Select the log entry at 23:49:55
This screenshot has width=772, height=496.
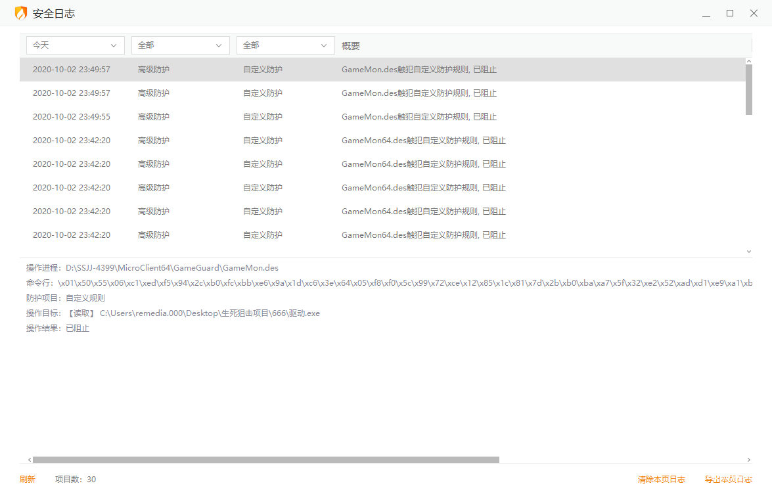click(x=381, y=117)
